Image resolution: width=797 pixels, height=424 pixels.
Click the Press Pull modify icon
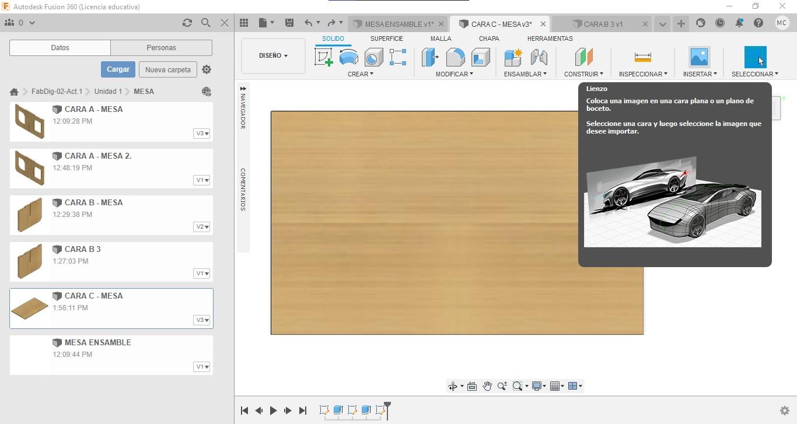tap(430, 57)
